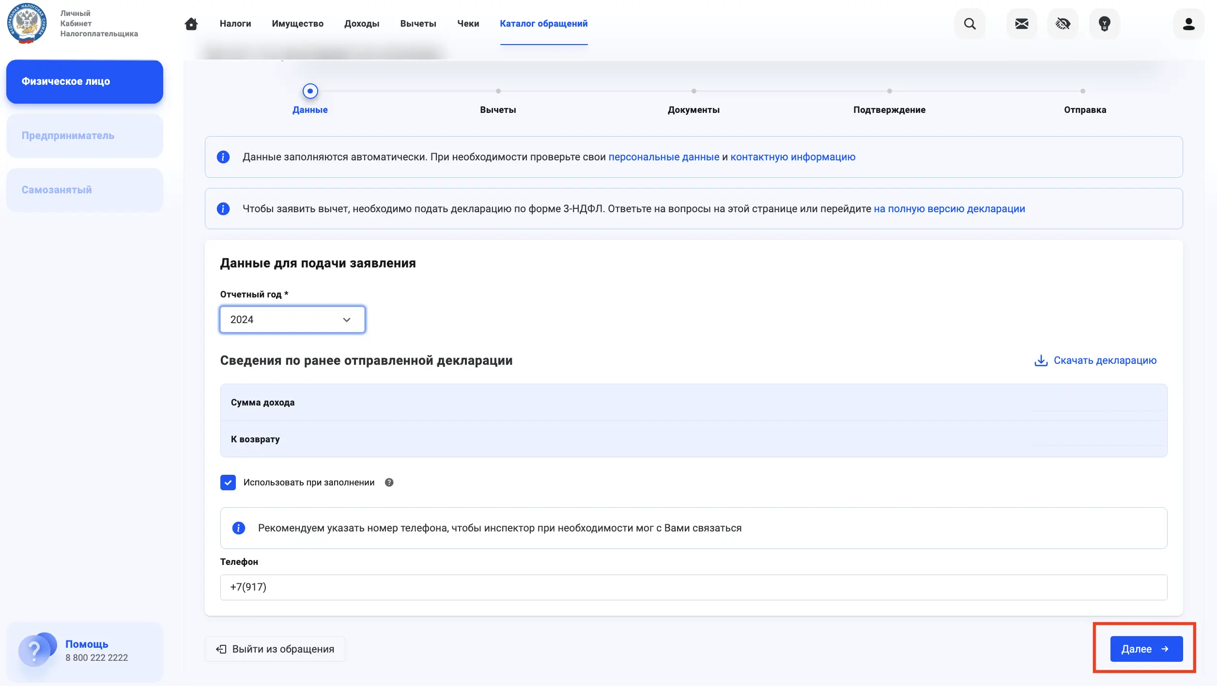Select Физическое лицо profile

pos(85,81)
